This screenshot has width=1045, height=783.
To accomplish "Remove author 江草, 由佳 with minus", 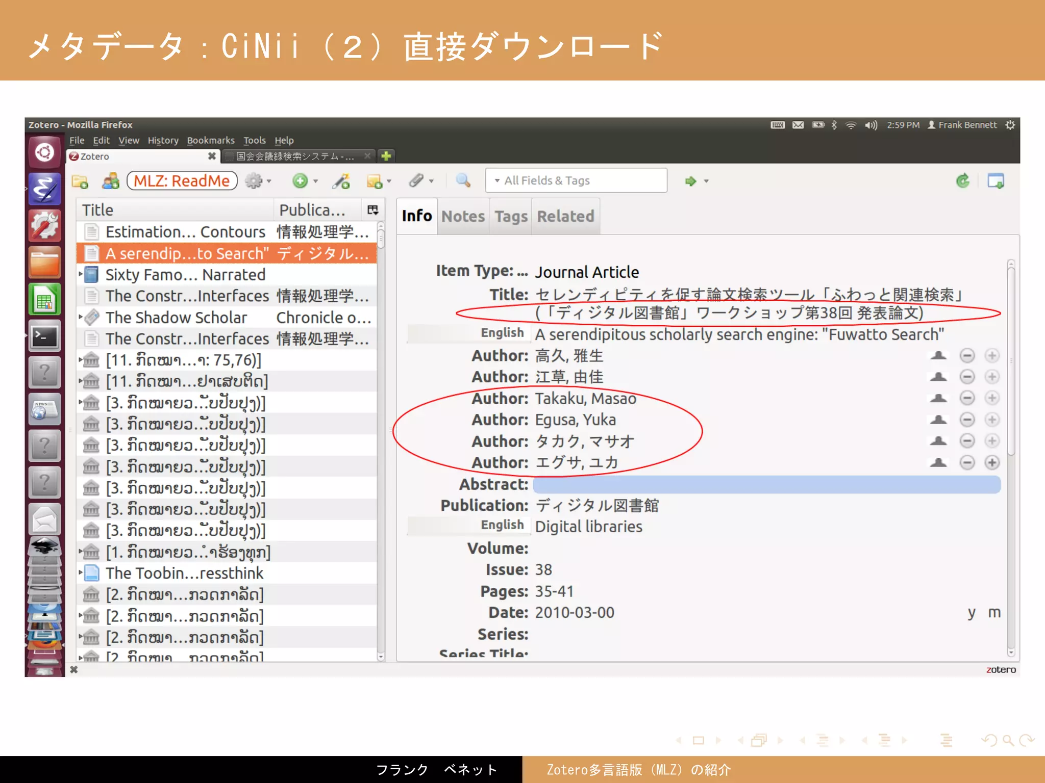I will click(967, 377).
